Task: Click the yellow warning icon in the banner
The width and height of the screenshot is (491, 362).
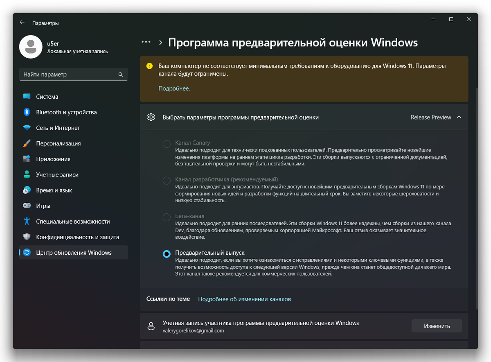Action: coord(150,66)
